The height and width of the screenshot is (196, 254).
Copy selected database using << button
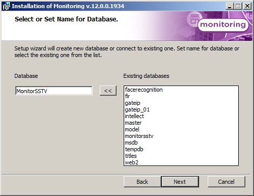(x=108, y=91)
